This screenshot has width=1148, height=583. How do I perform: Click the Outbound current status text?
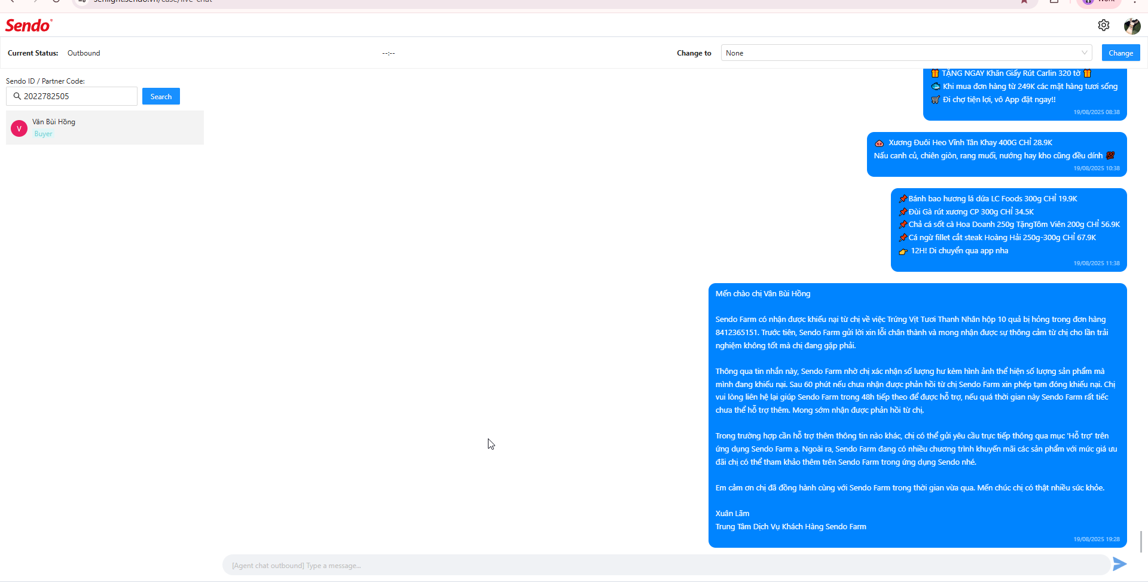(x=84, y=53)
